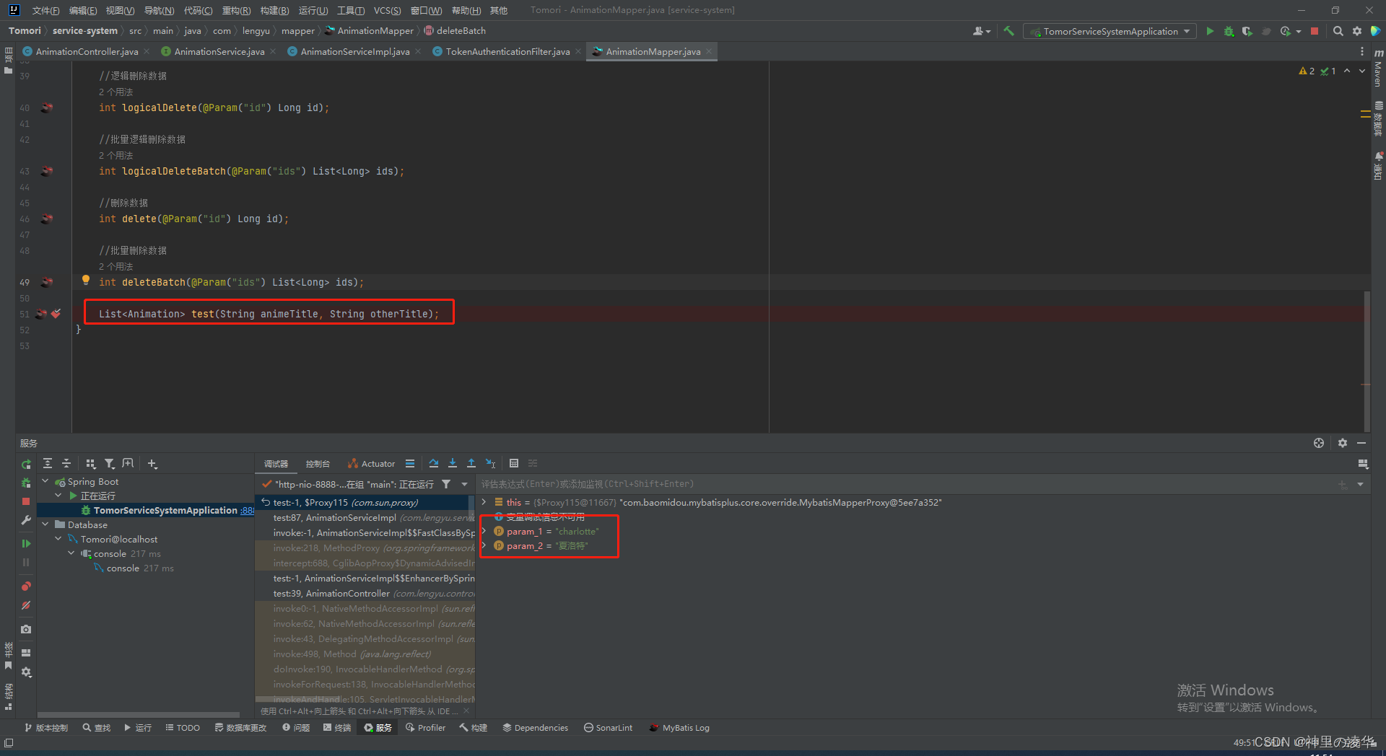Click the lightbulb intention icon at line 49
The height and width of the screenshot is (756, 1386).
[86, 280]
